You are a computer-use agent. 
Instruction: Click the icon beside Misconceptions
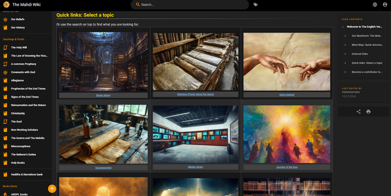point(5,146)
